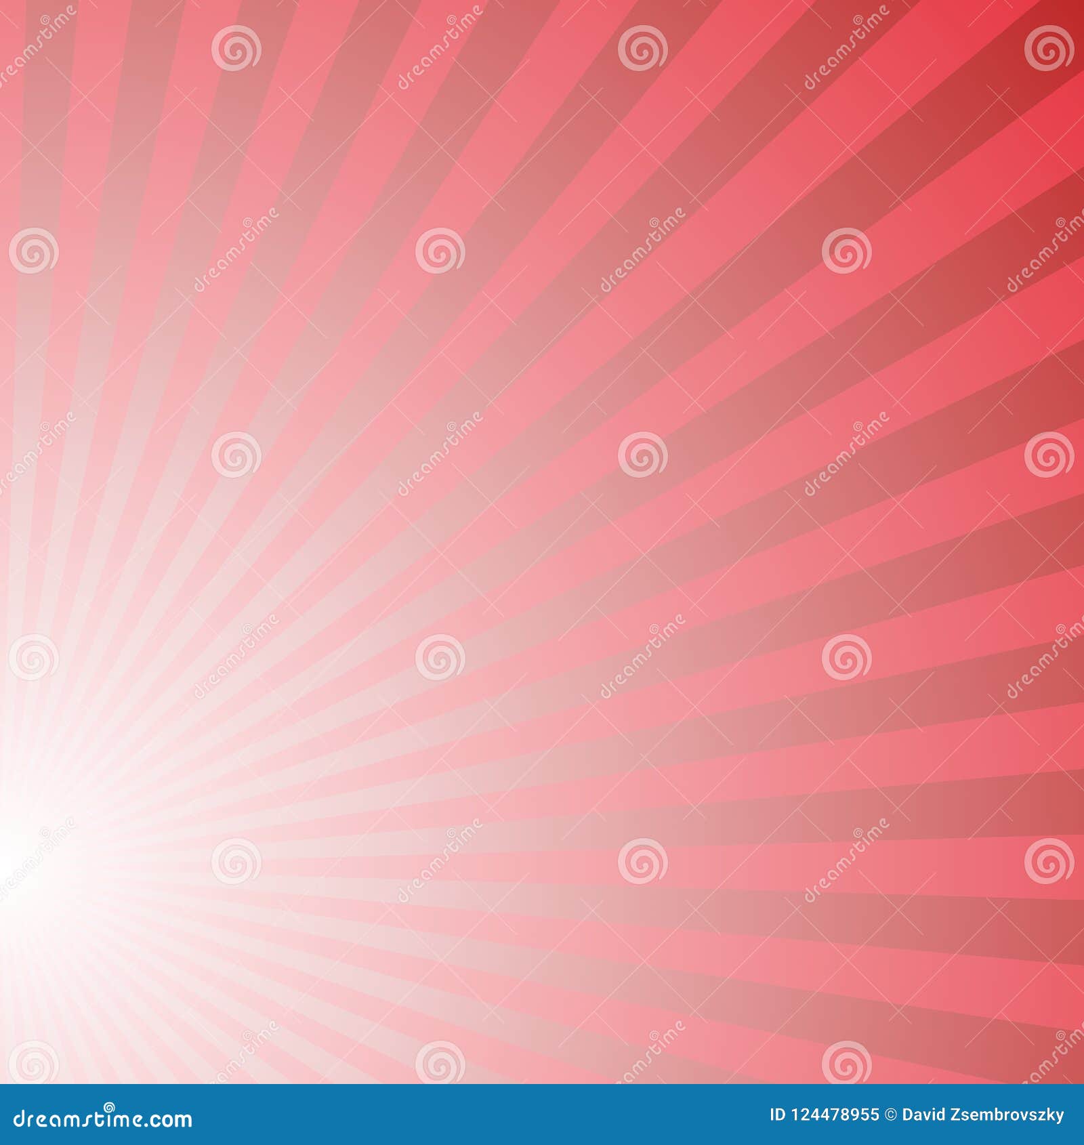
Task: Click the .com portion of the footer logo
Action: point(166,1121)
